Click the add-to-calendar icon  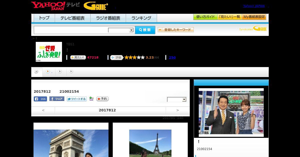coord(91,99)
